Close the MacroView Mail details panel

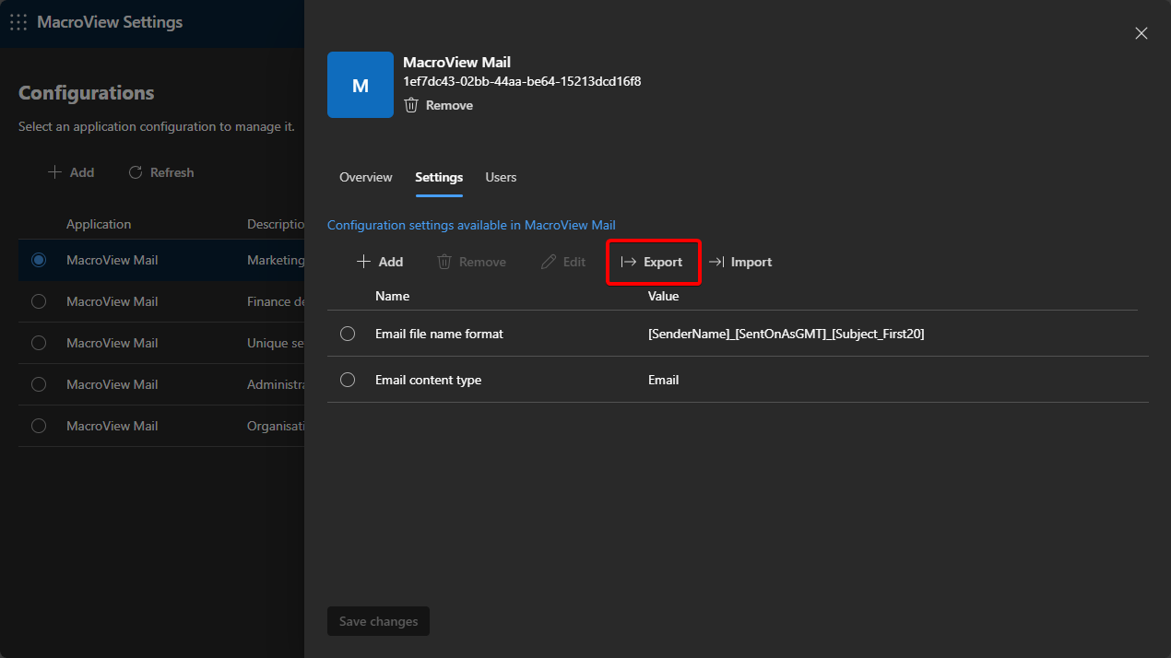pyautogui.click(x=1141, y=33)
